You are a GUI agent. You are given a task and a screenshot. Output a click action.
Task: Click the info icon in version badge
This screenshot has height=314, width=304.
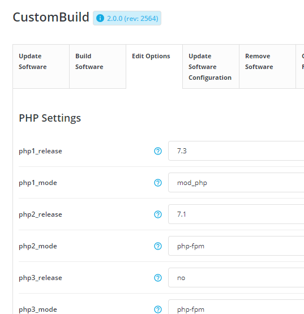click(x=100, y=18)
